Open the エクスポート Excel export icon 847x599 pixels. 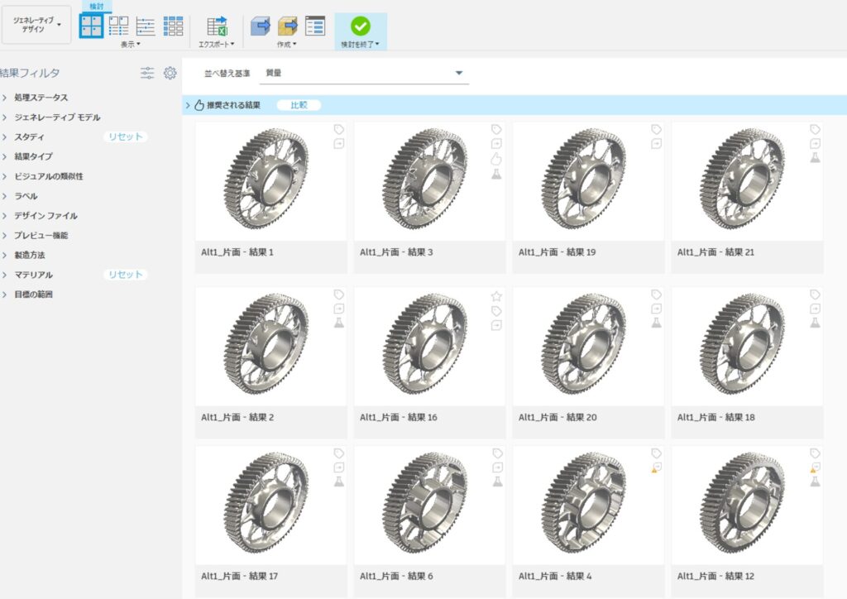tap(217, 24)
